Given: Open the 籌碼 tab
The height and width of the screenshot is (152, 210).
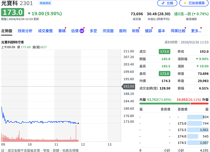Looking at the screenshot, I should pyautogui.click(x=62, y=31).
